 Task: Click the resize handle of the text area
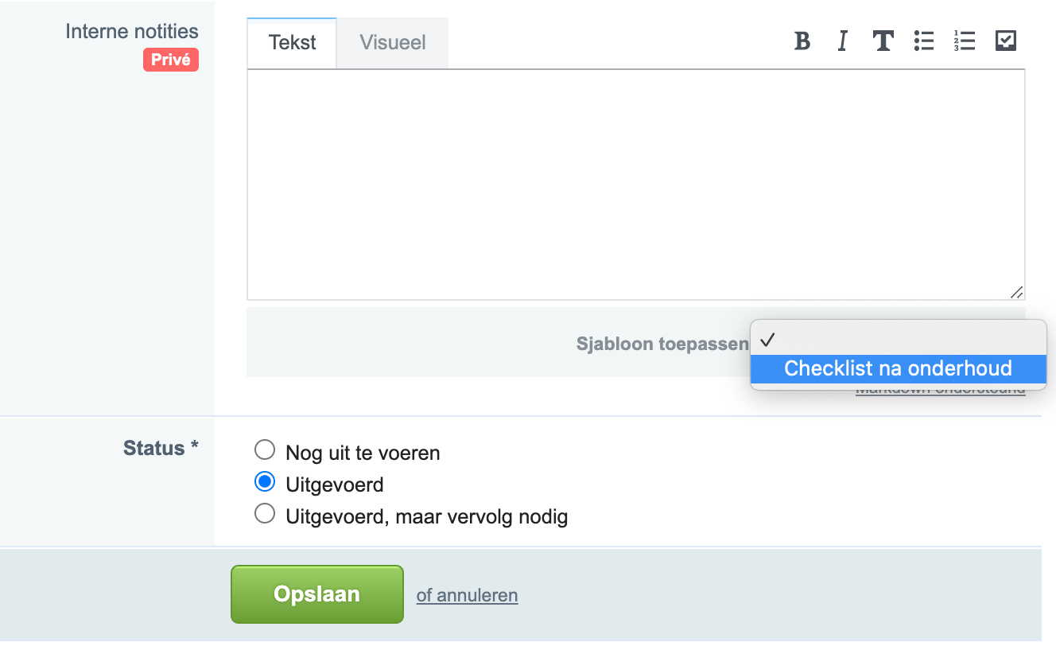point(1016,294)
